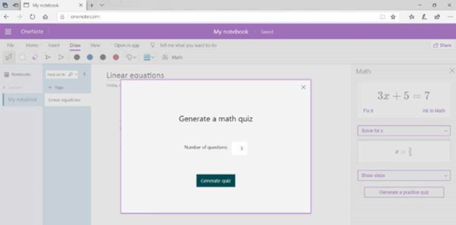Screen dimensions: 456x225
Task: Click the Share button
Action: click(442, 45)
